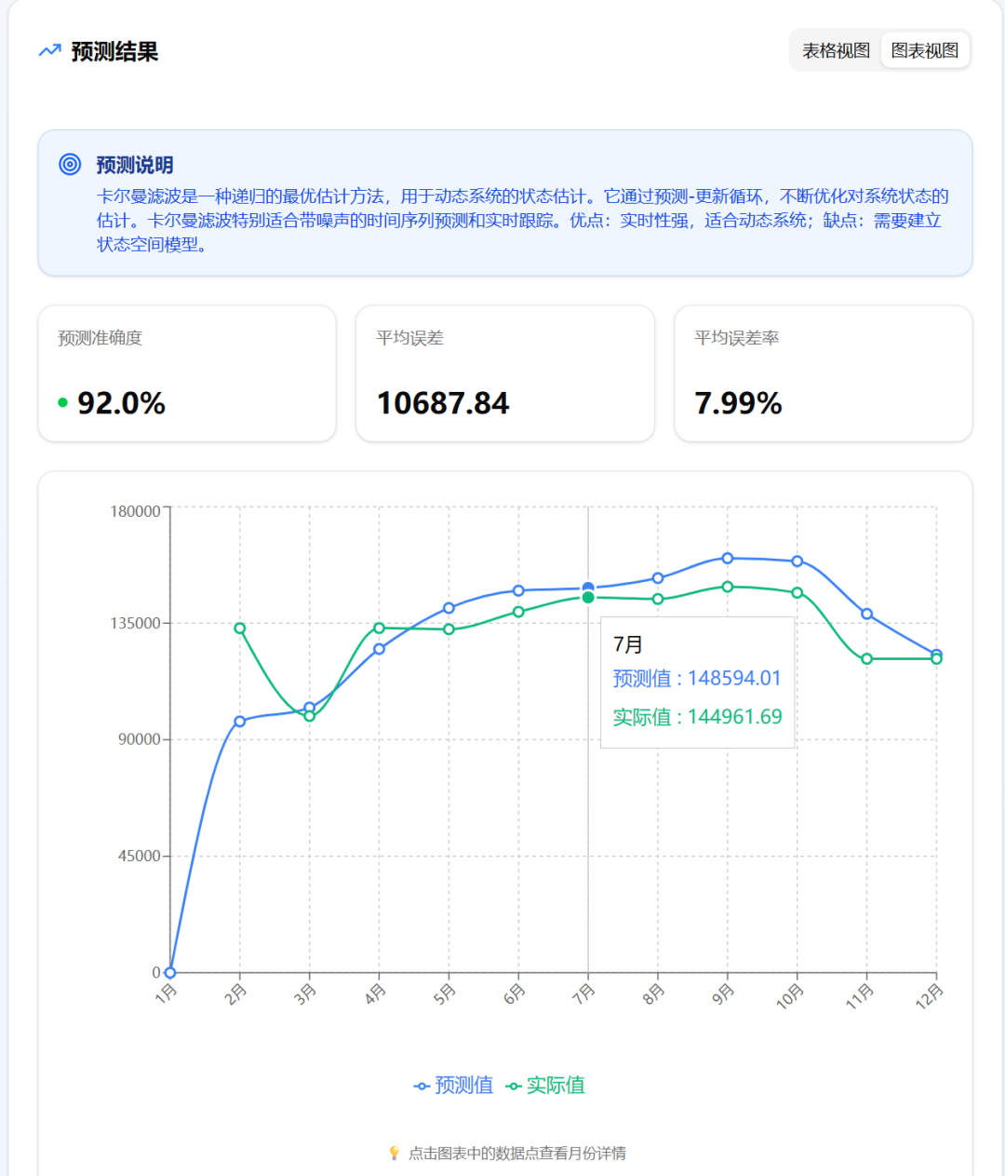The width and height of the screenshot is (1005, 1176).
Task: Click the 平均误差率 7.99% card
Action: pos(823,373)
